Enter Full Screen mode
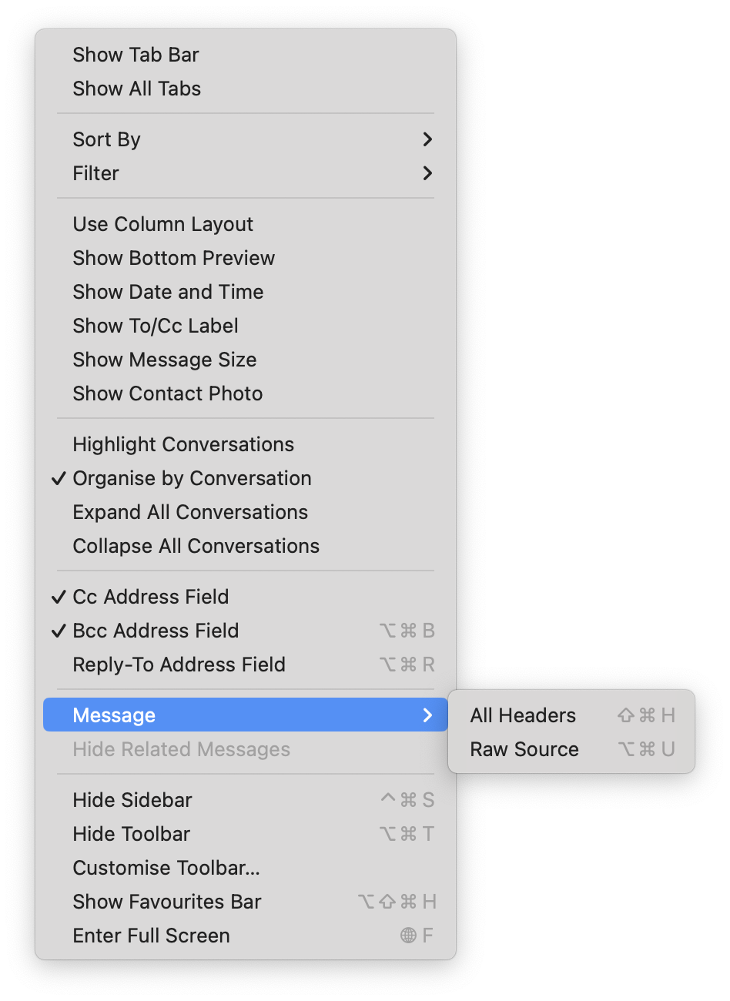Viewport: 730px width, 1001px height. click(151, 936)
